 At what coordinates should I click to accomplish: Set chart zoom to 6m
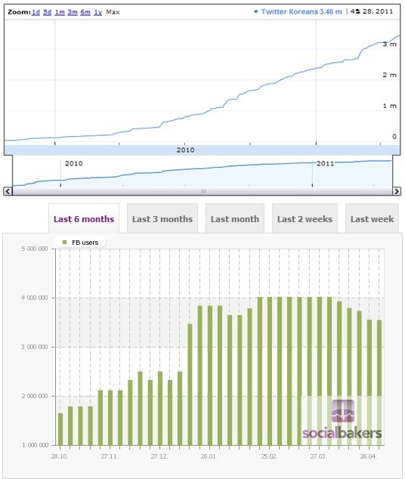tap(85, 12)
